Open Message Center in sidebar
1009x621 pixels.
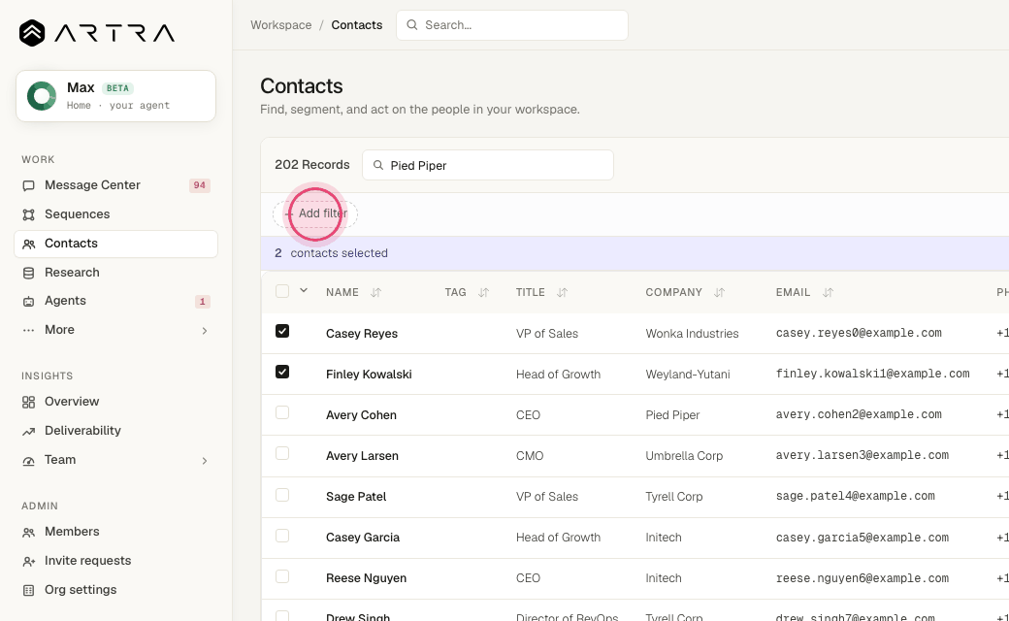point(115,185)
